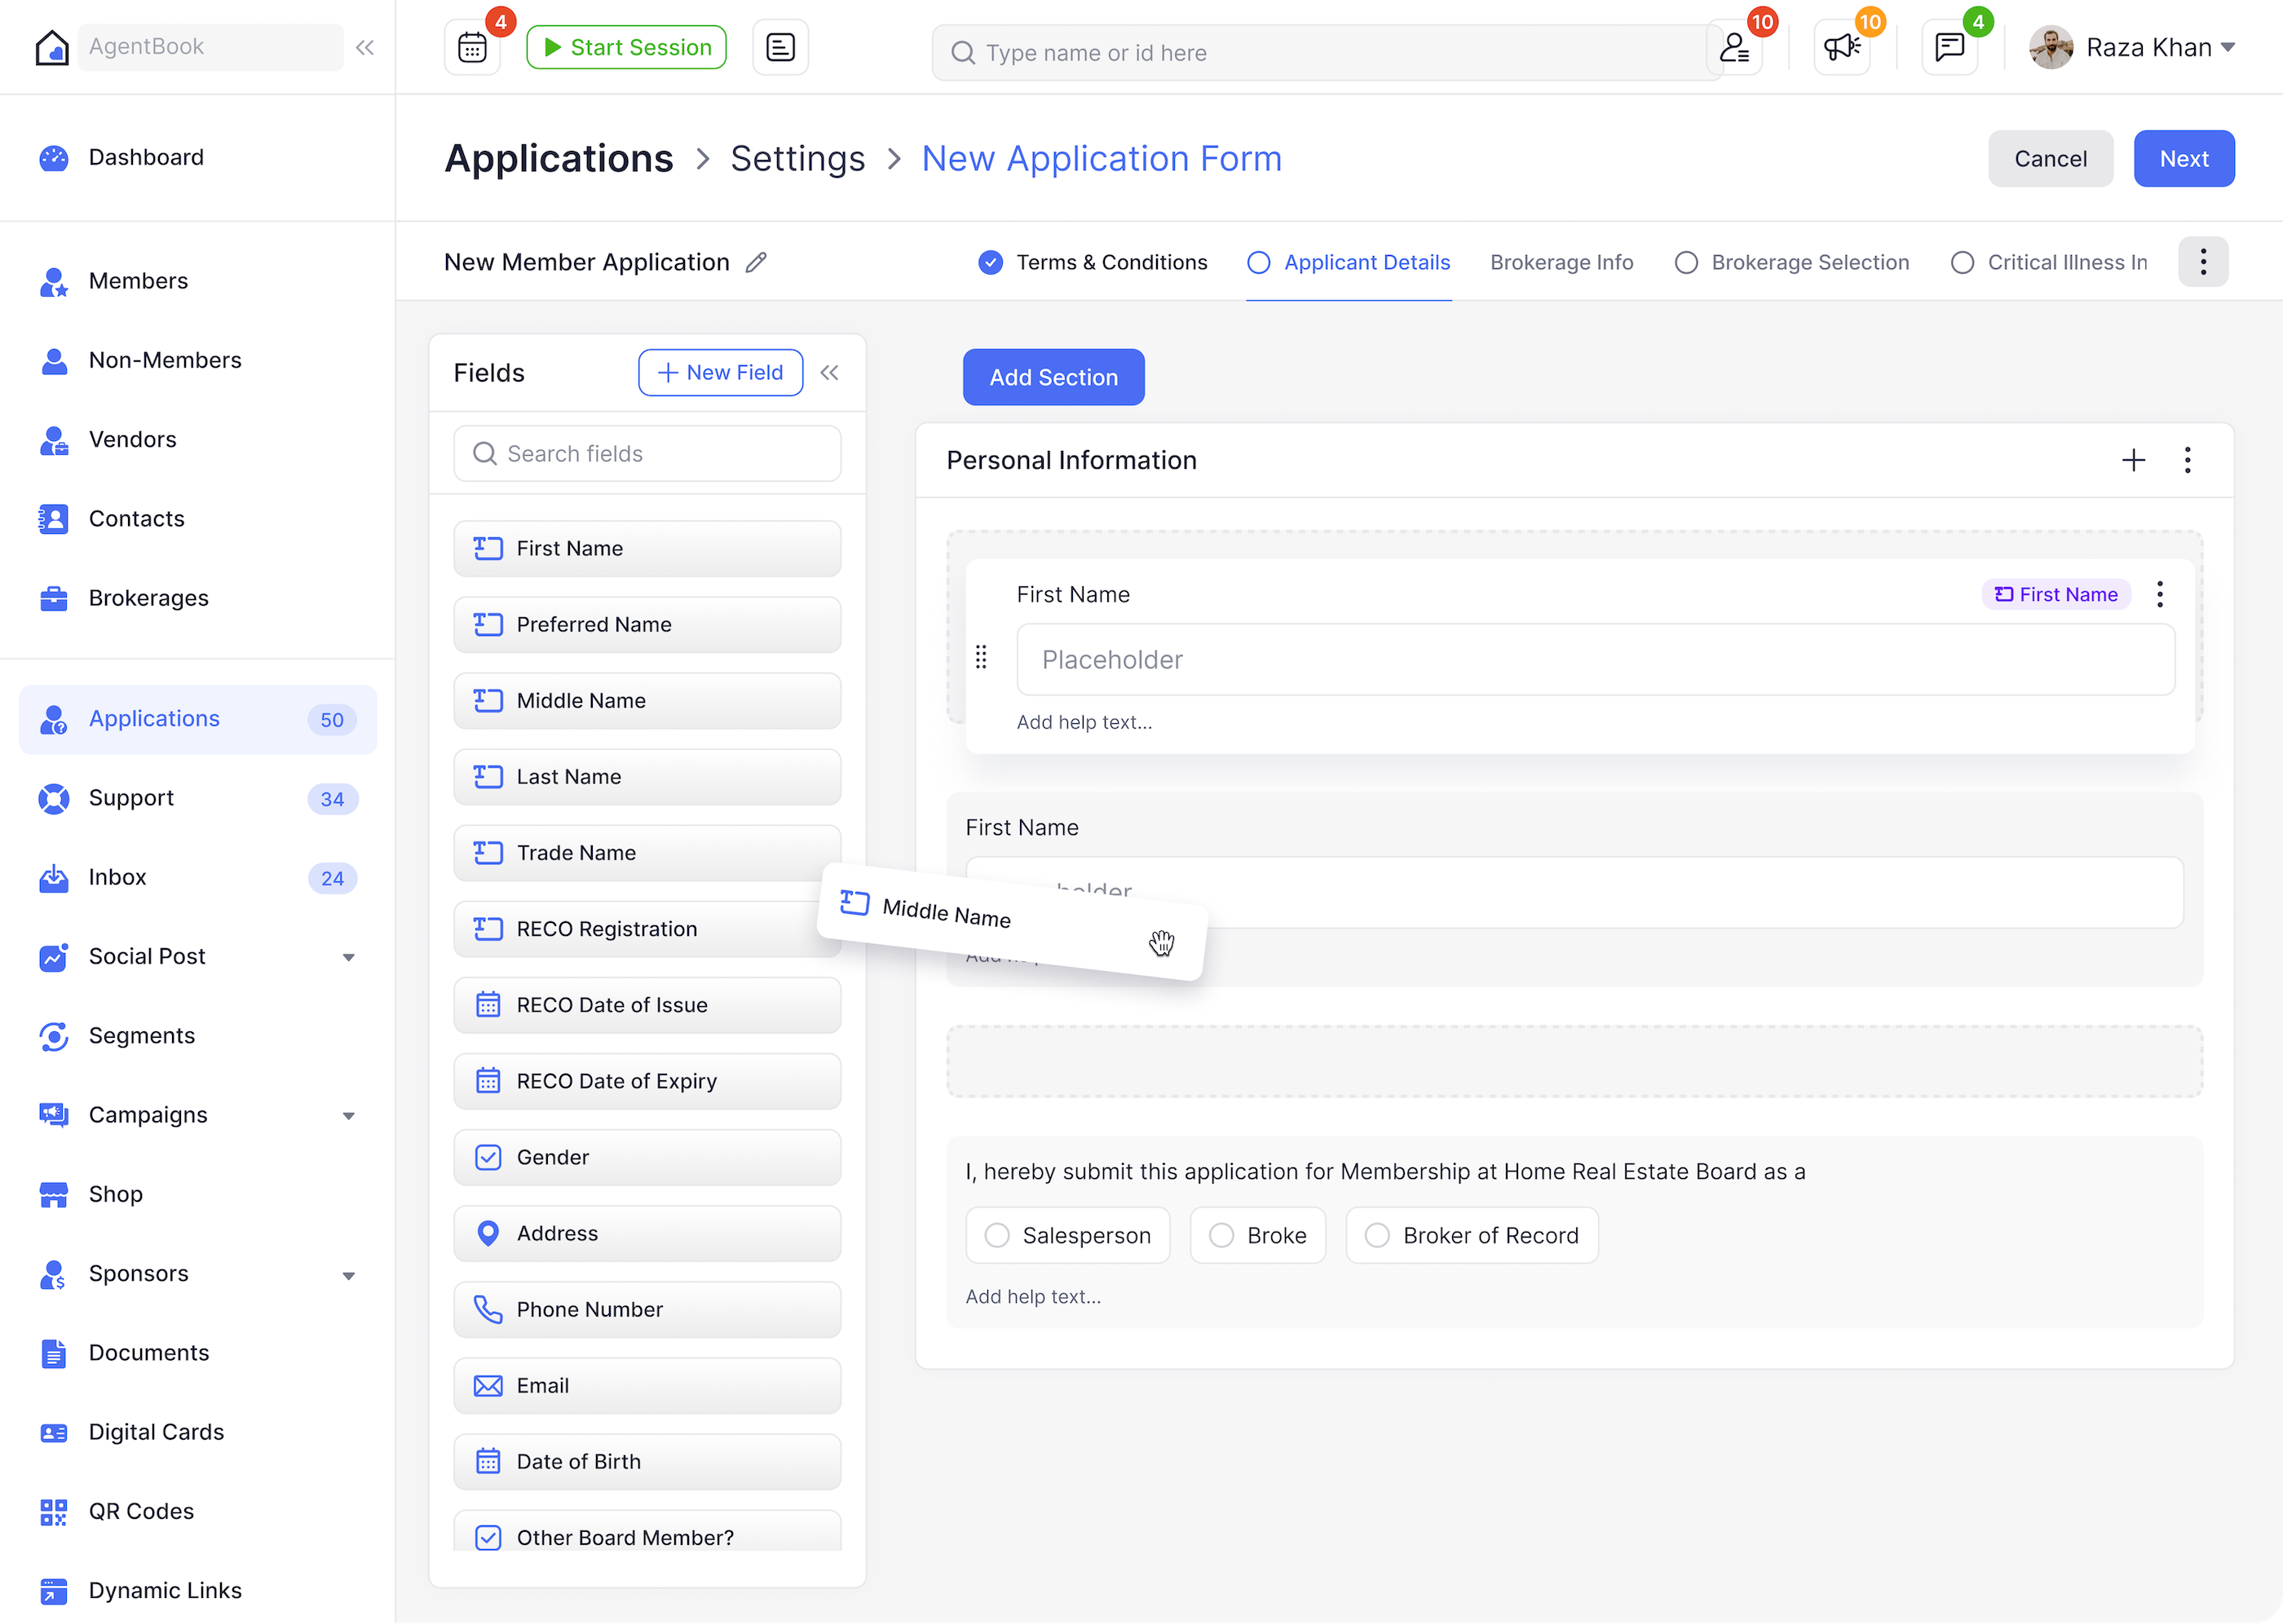This screenshot has height=1624, width=2283.
Task: Click inside the Search fields box
Action: pyautogui.click(x=646, y=453)
